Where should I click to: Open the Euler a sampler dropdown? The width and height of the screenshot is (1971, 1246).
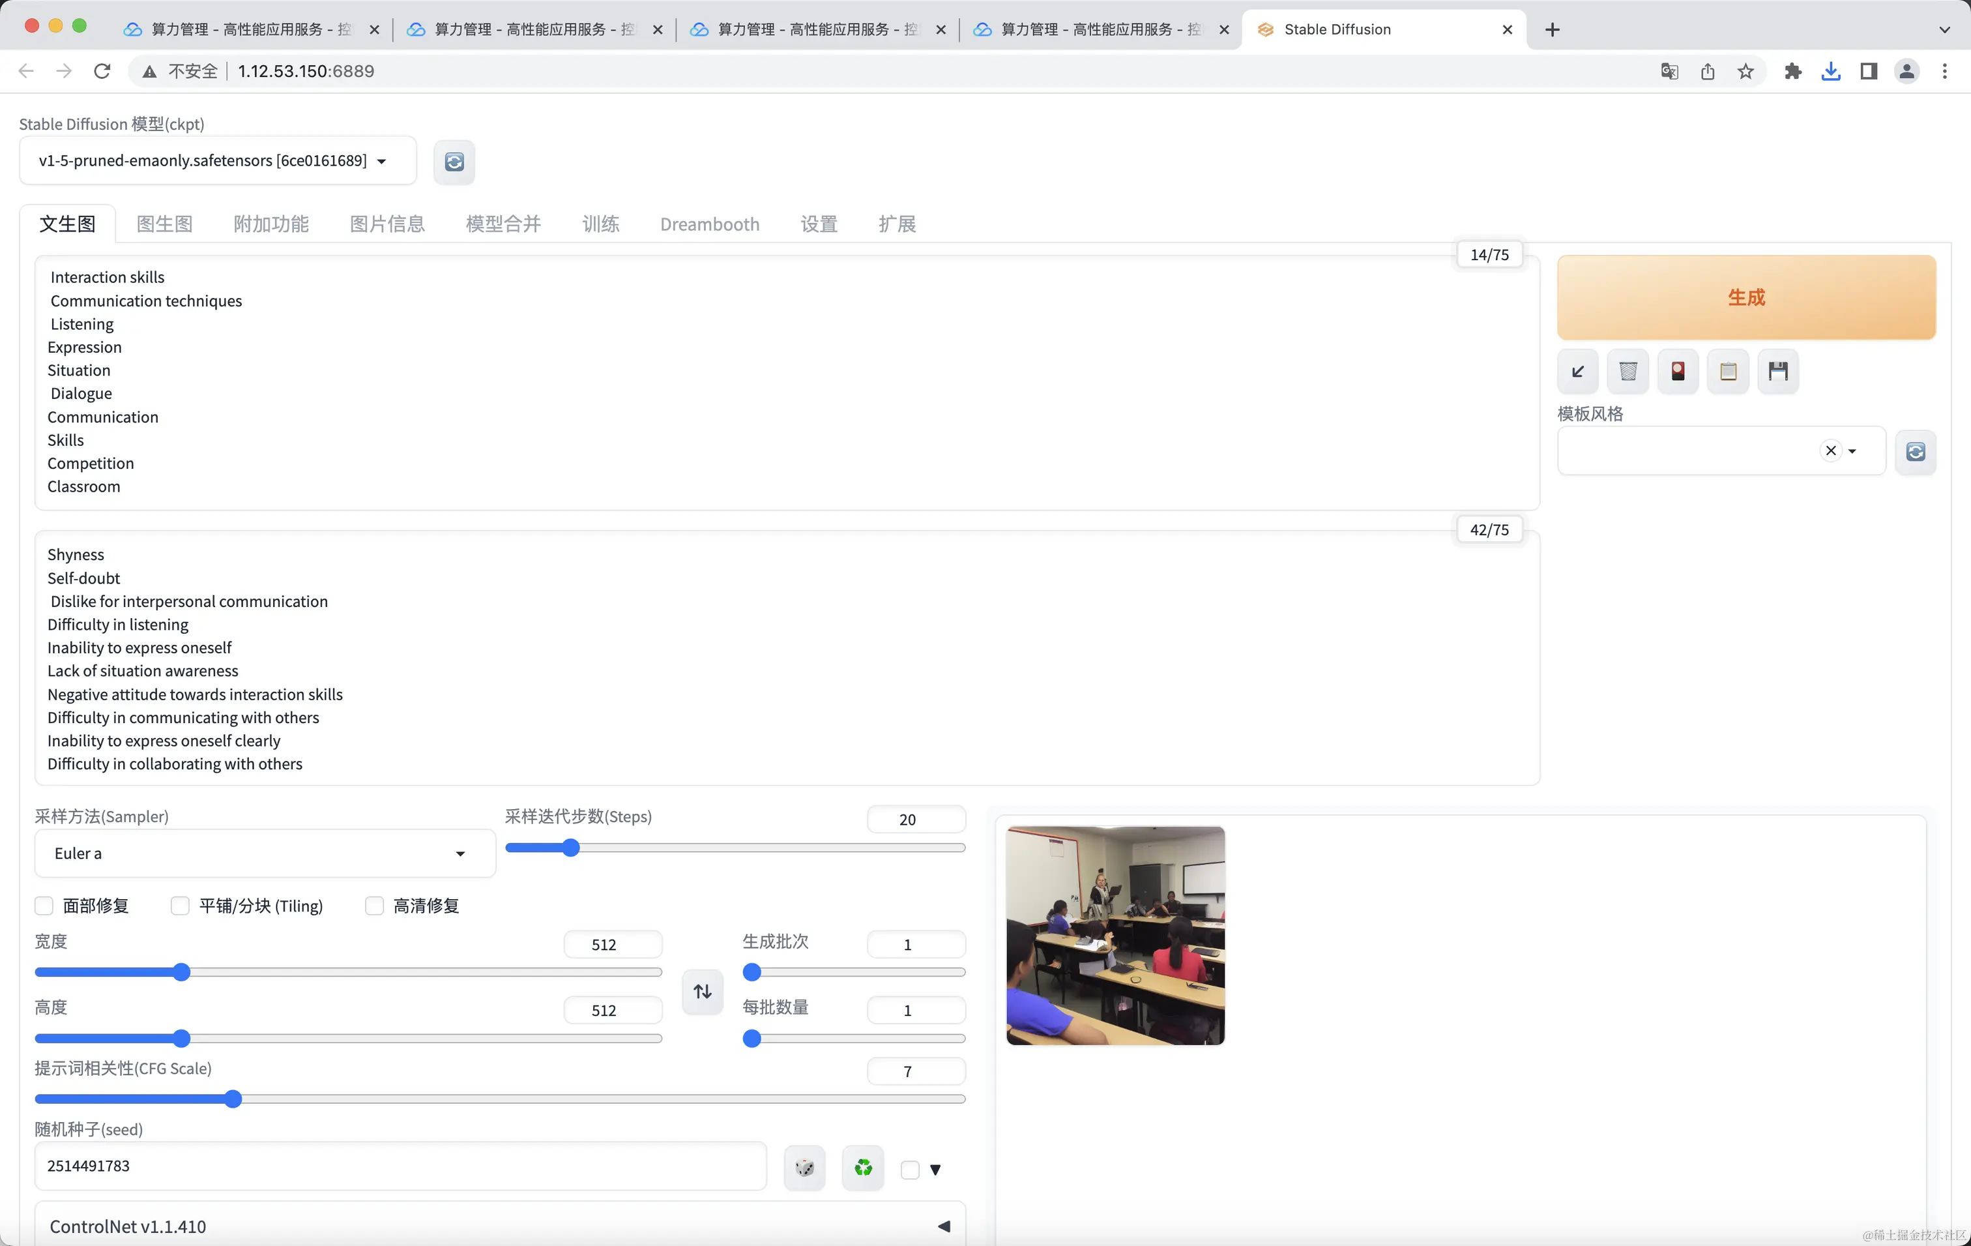pos(263,853)
